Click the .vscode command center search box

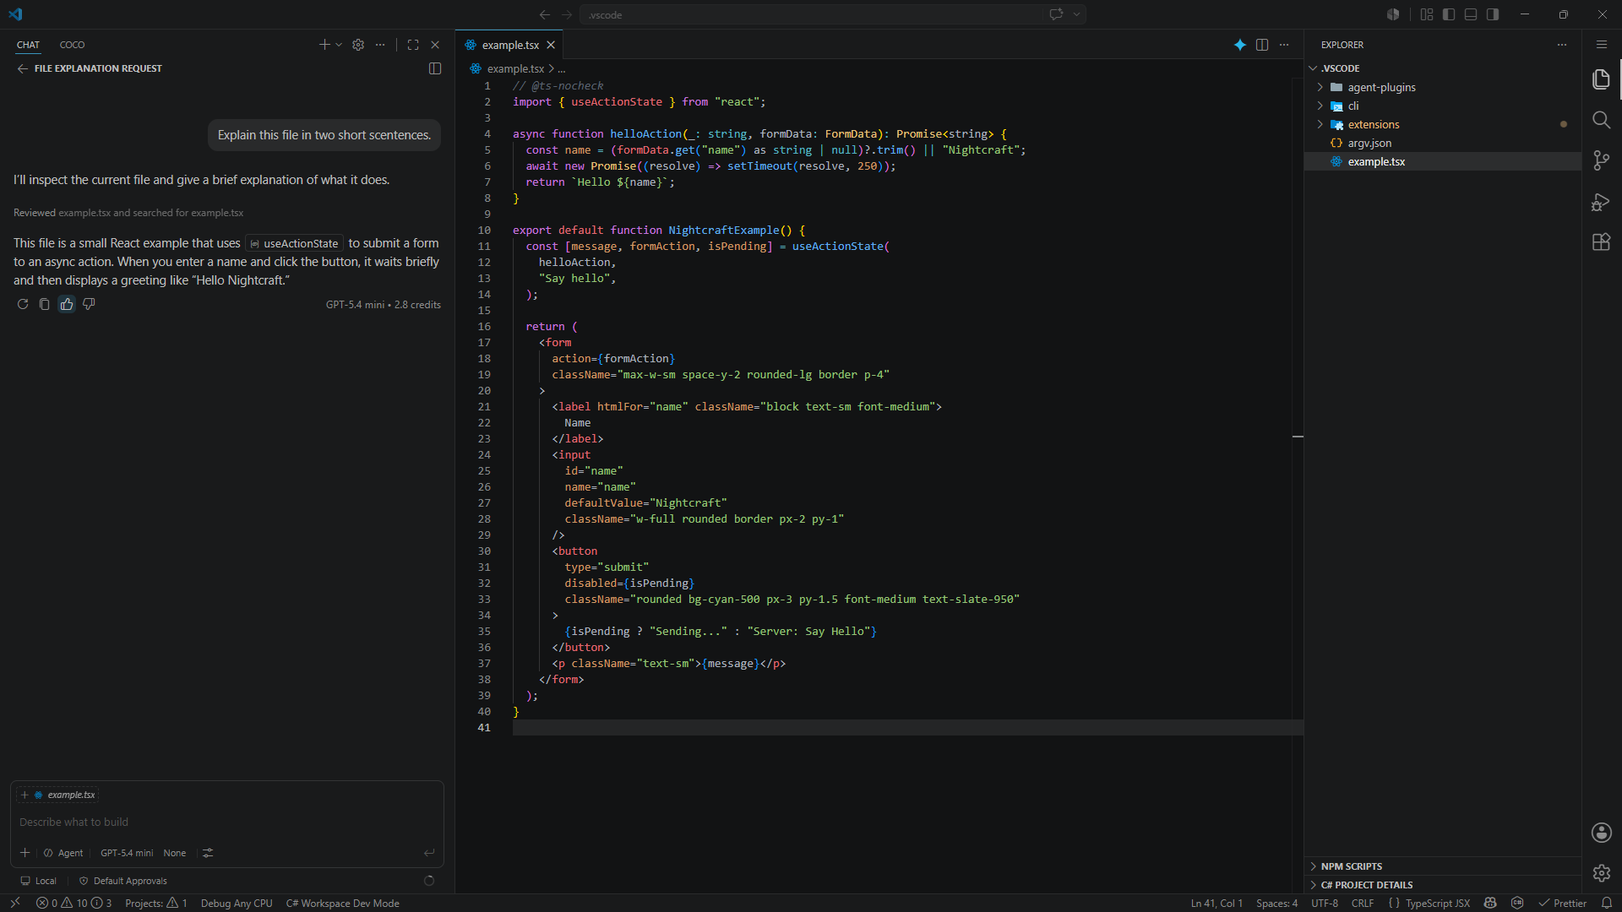coord(811,14)
